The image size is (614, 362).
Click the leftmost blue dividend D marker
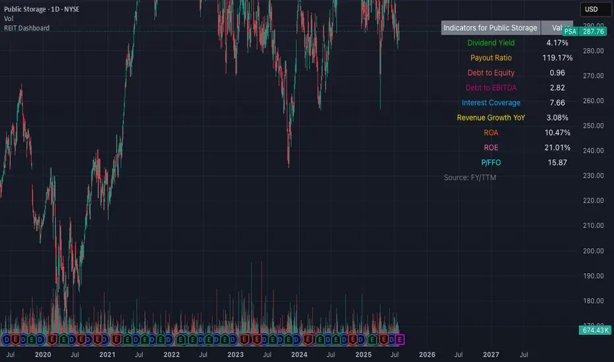7,340
